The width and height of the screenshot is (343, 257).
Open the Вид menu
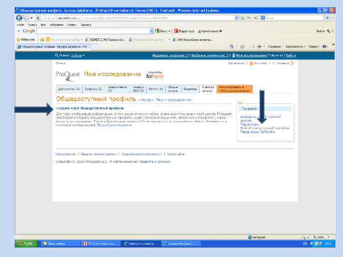[43, 25]
